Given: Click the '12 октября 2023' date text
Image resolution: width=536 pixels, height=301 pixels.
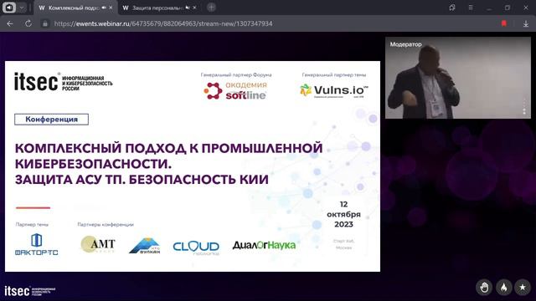Looking at the screenshot, I should (x=343, y=214).
